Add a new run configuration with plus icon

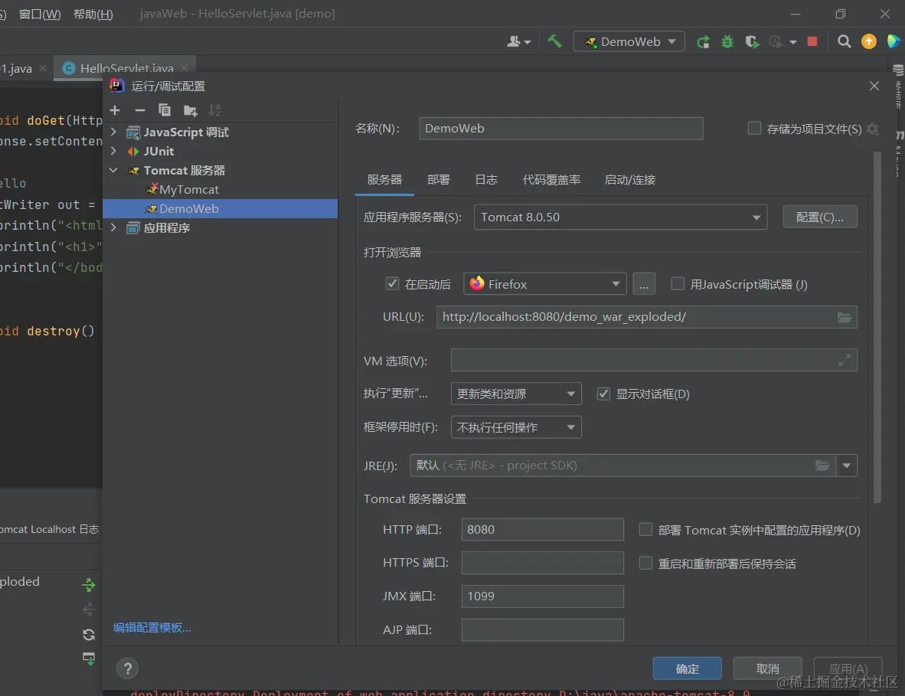(x=115, y=110)
